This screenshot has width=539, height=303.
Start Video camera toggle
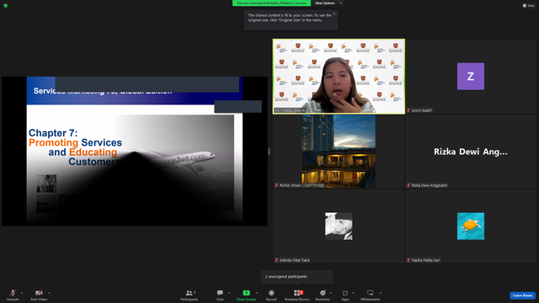click(x=39, y=295)
